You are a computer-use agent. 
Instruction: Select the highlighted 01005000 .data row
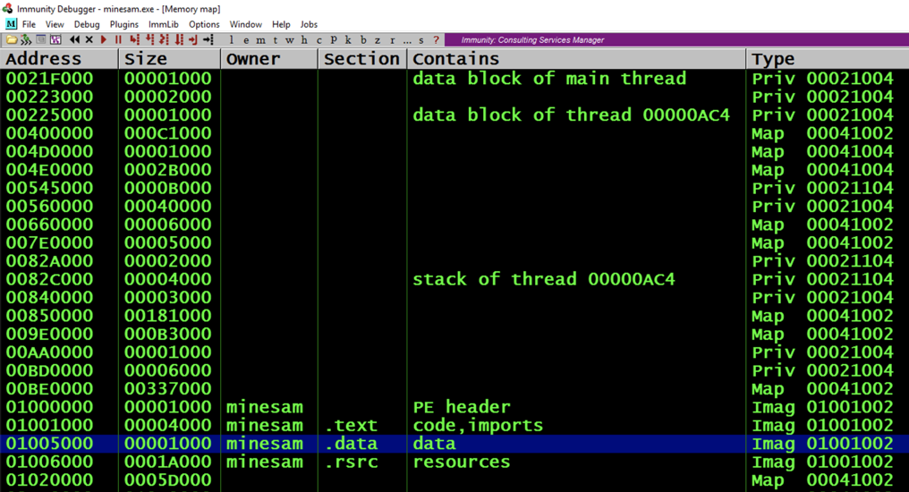454,444
